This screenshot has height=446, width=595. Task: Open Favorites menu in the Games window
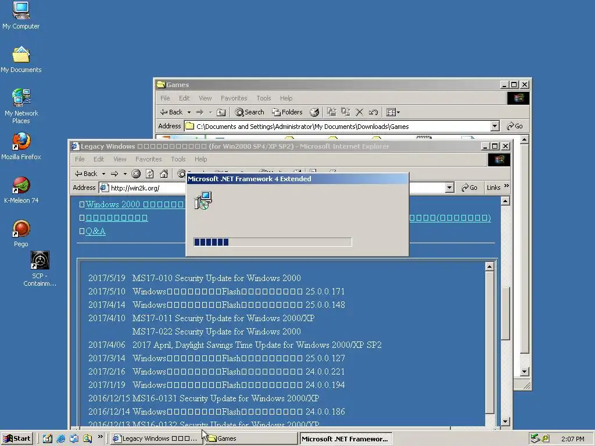pyautogui.click(x=234, y=98)
